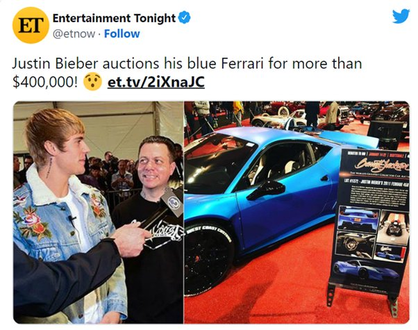Click the $400,000! price text
The width and height of the screenshot is (418, 330).
(45, 82)
